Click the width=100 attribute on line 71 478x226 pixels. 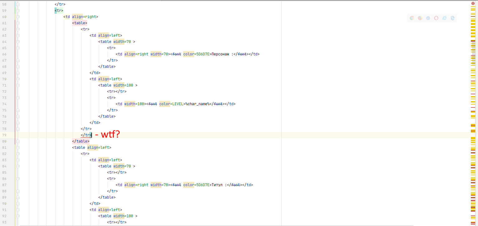pos(123,85)
